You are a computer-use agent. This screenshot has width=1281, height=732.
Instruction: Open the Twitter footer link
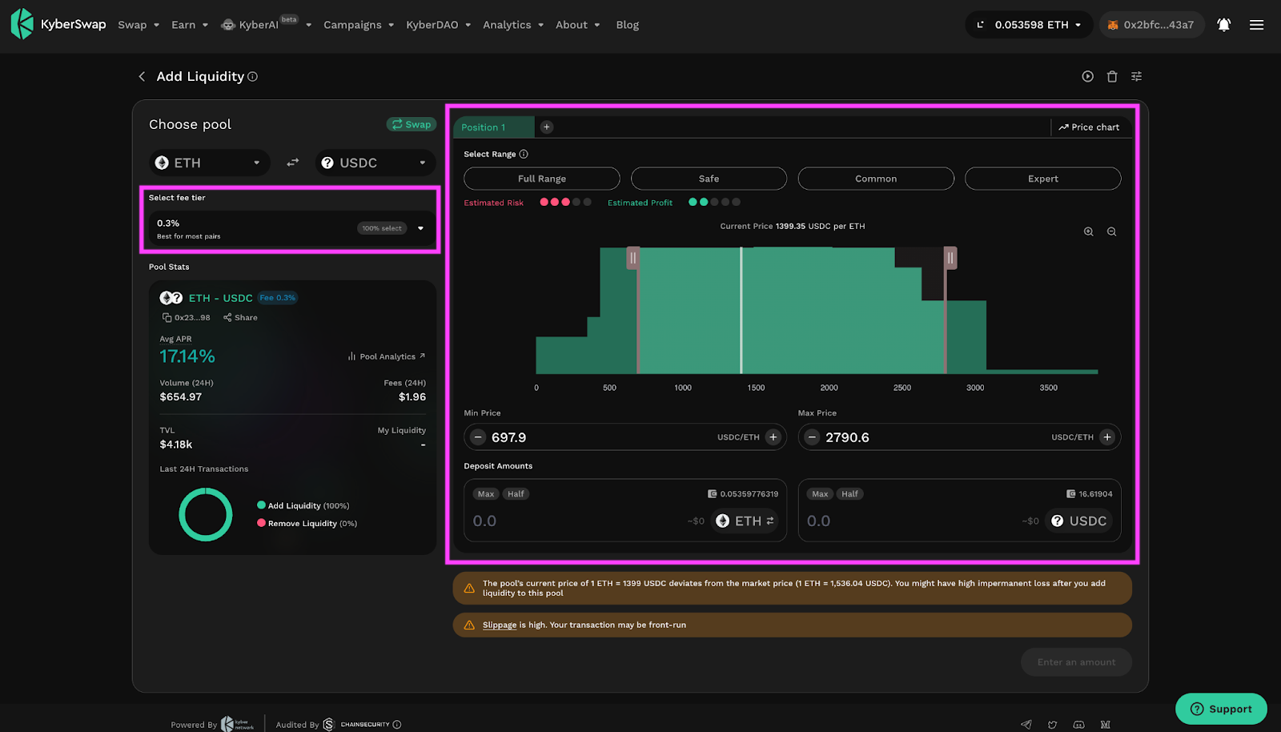pyautogui.click(x=1052, y=725)
